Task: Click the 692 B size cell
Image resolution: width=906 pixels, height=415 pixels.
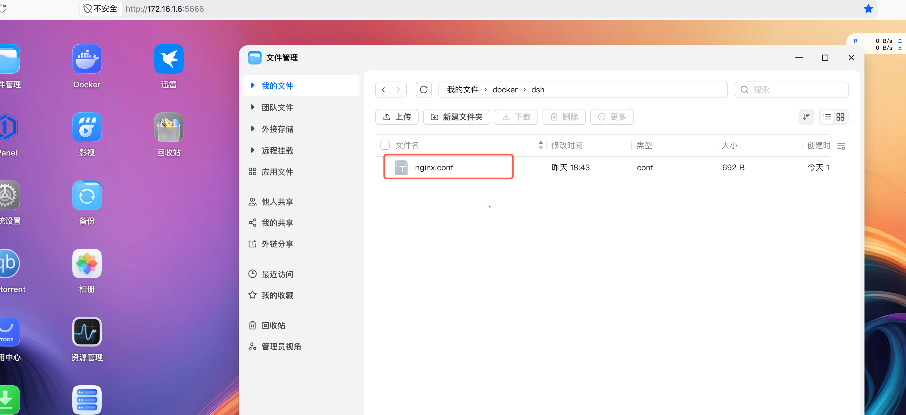Action: coord(733,167)
